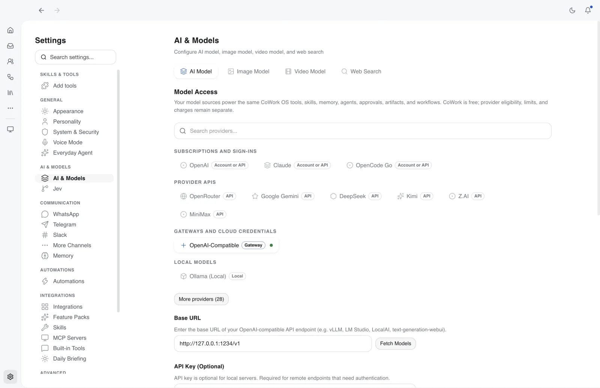Select the OpenAI provider
Image resolution: width=600 pixels, height=388 pixels.
pyautogui.click(x=214, y=165)
